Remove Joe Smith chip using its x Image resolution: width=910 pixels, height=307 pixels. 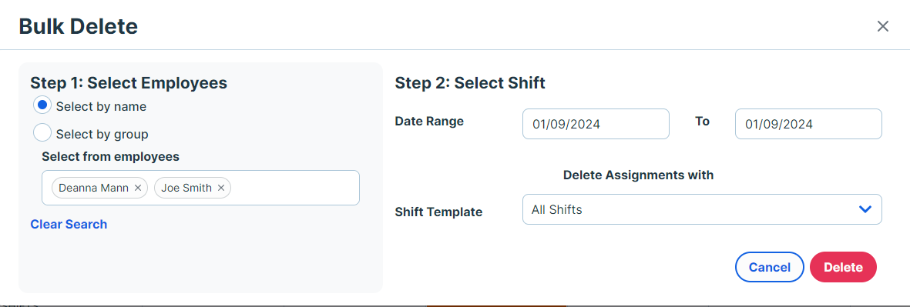221,189
